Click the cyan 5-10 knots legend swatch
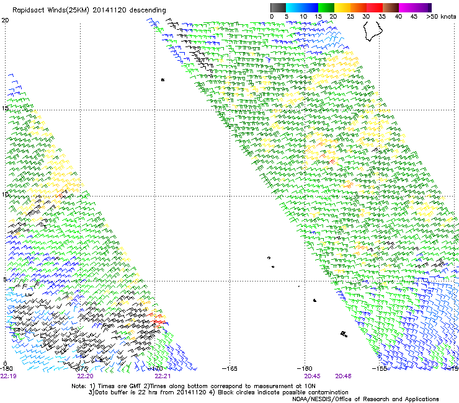This screenshot has height=403, width=459. pyautogui.click(x=294, y=7)
